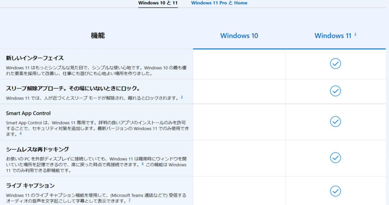
Task: Switch to "Windows 11 Pro と Home" tab
Action: tap(219, 3)
